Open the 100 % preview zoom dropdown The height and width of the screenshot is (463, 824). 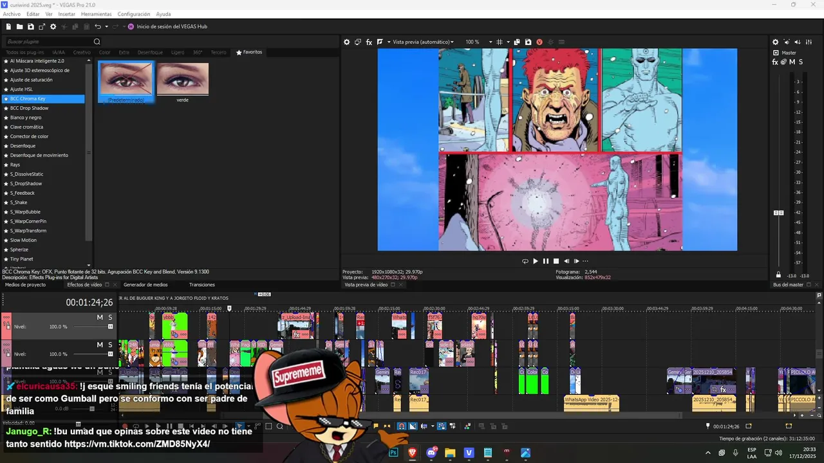pyautogui.click(x=478, y=42)
